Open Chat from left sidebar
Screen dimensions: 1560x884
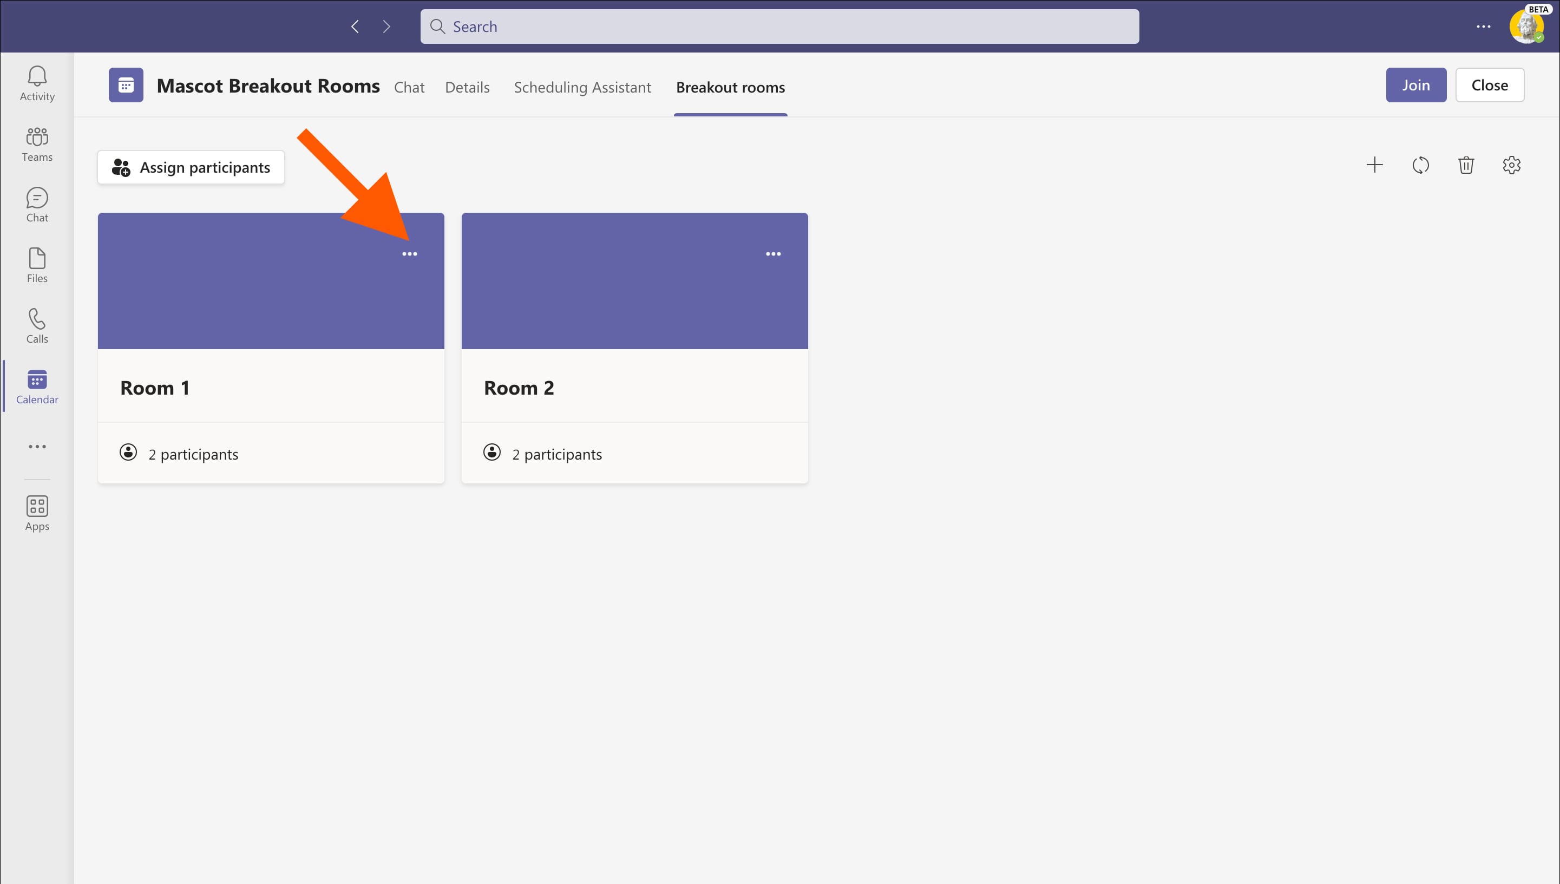pos(37,205)
